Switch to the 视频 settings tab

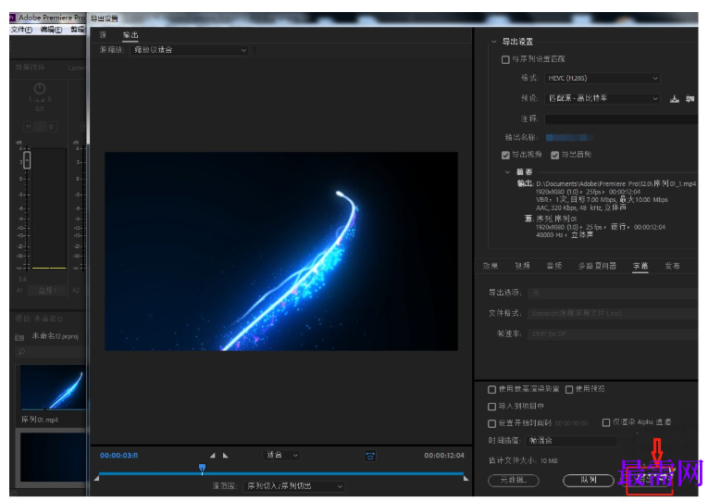coord(522,266)
